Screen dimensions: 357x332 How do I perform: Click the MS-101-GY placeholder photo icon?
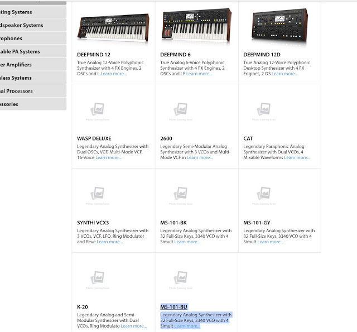[264, 194]
